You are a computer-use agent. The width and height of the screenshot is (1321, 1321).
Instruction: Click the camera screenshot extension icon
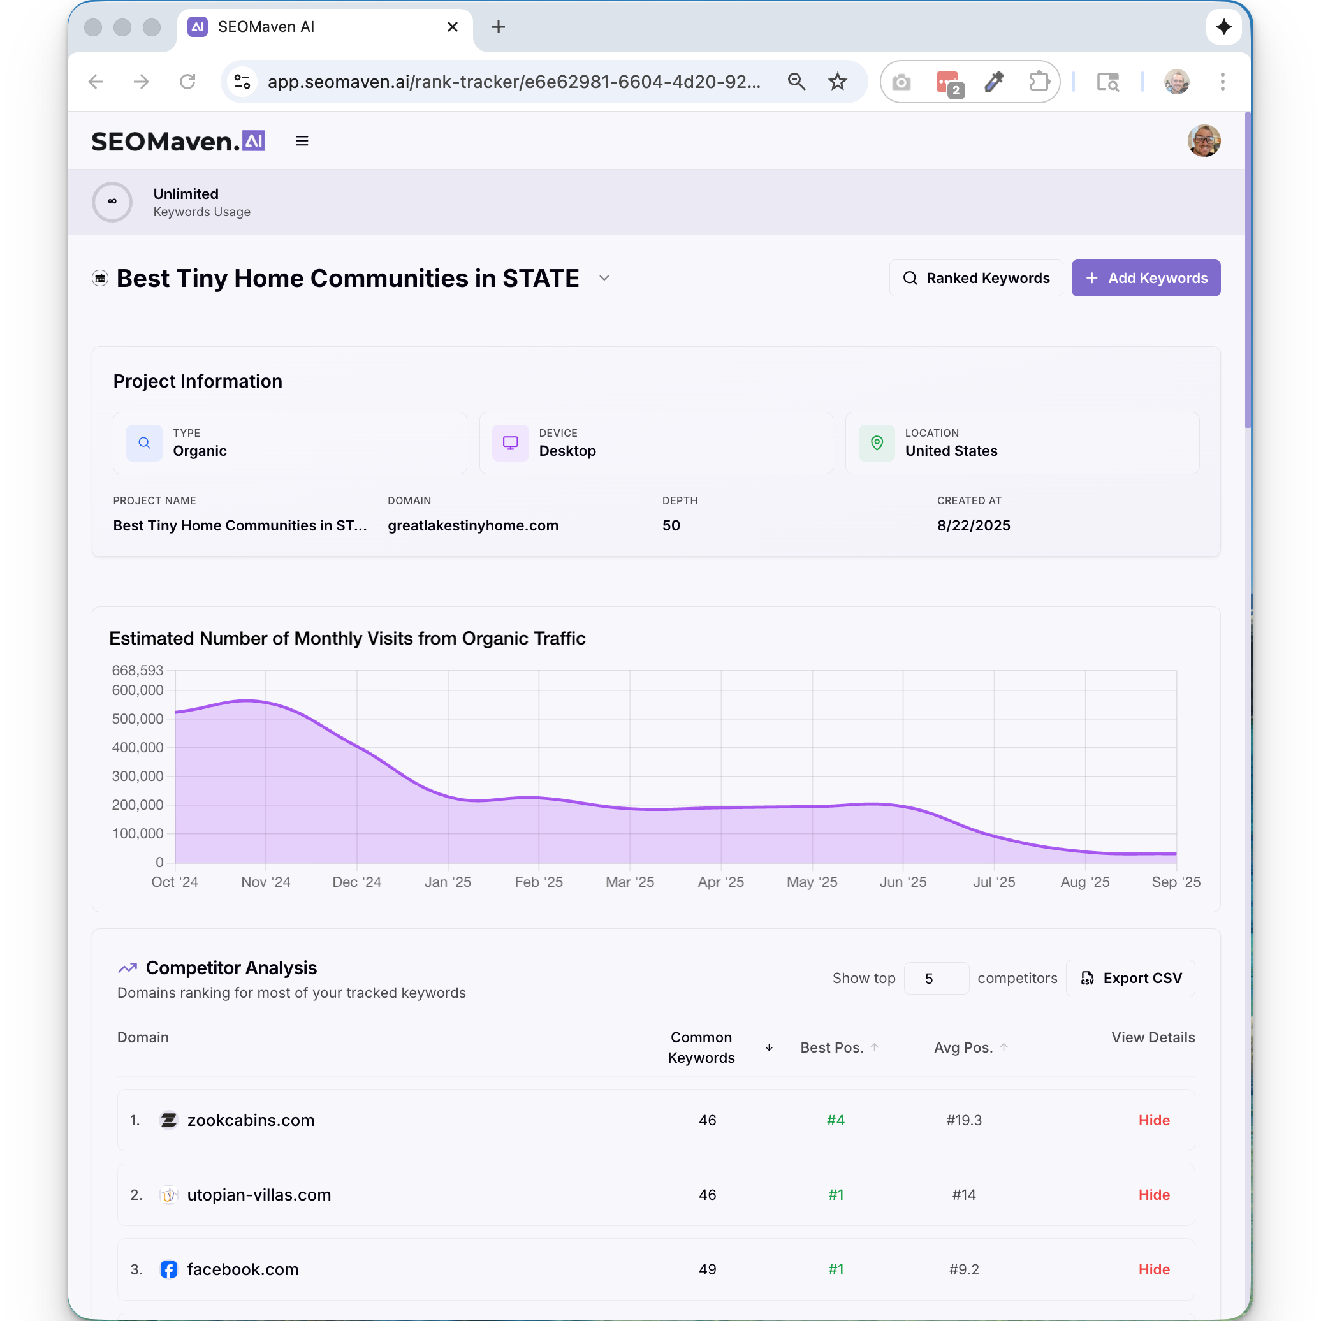pos(901,82)
